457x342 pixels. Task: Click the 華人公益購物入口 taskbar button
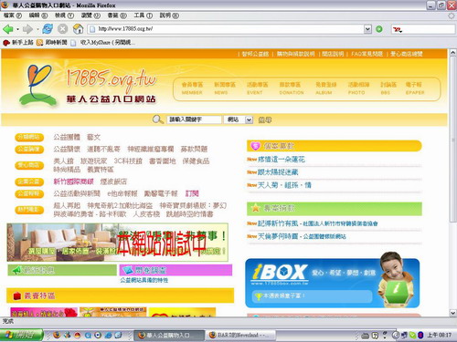[169, 336]
